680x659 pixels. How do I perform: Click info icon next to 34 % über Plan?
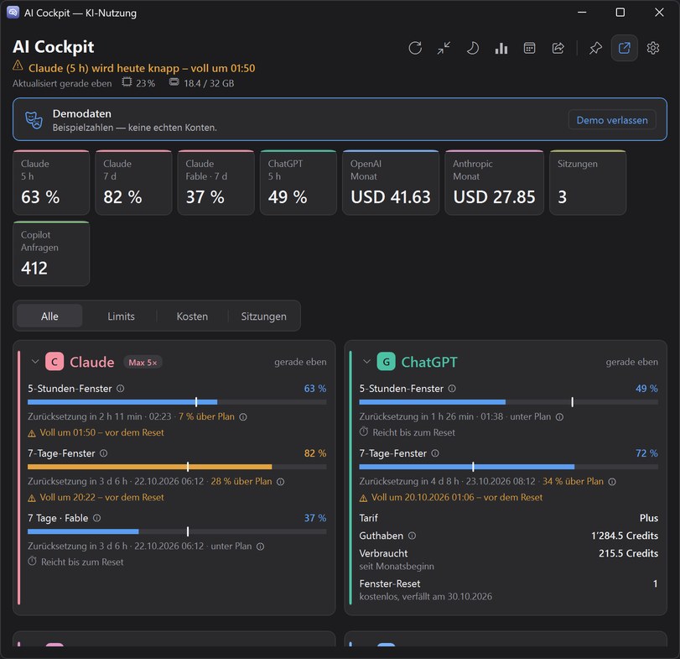tap(612, 481)
